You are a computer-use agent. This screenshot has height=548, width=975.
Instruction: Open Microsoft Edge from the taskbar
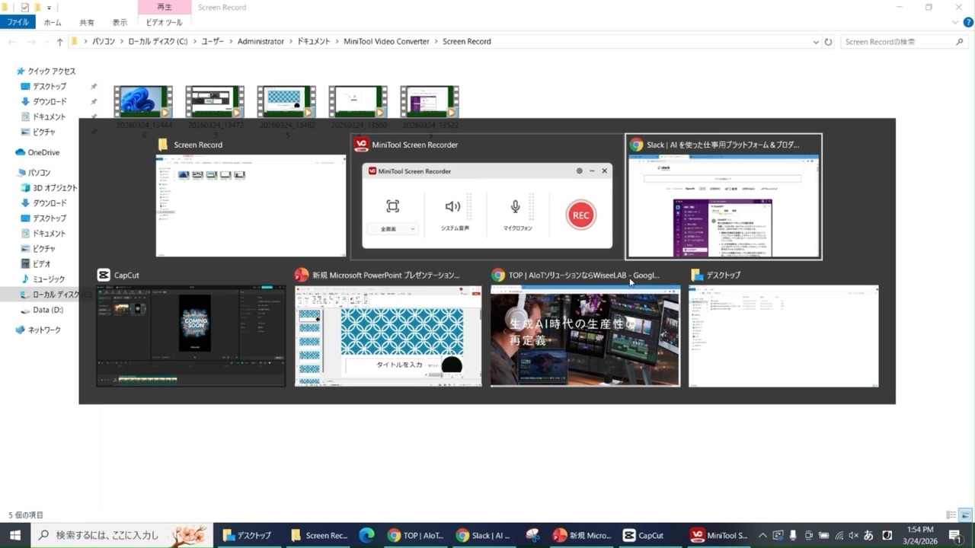tap(366, 535)
